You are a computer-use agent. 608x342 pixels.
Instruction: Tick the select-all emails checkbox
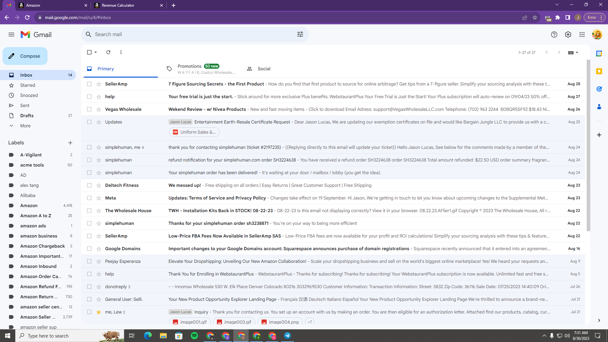click(89, 52)
